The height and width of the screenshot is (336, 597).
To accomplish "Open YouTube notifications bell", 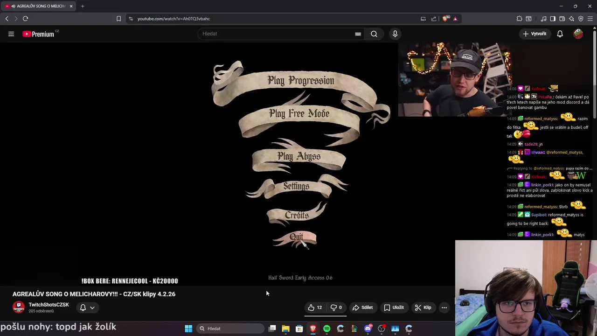I will tap(560, 34).
